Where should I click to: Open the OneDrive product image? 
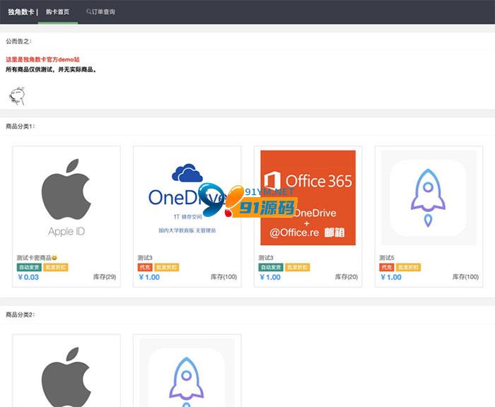[187, 198]
